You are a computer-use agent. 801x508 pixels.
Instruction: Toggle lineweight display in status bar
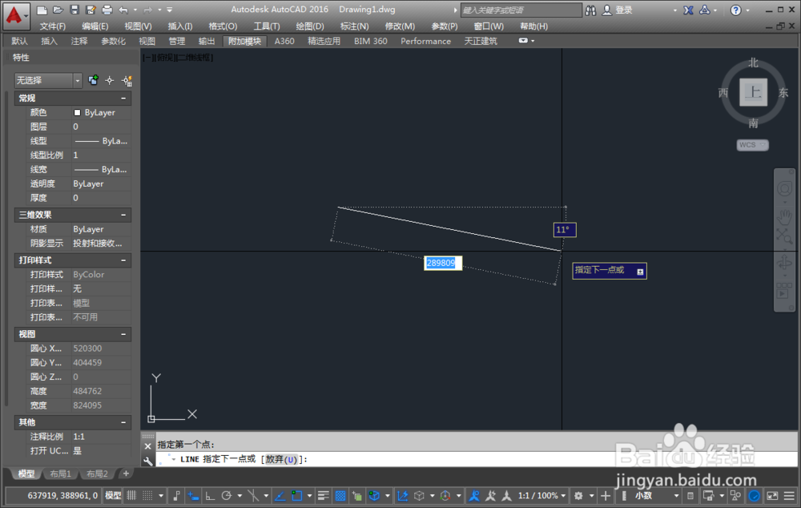click(323, 496)
